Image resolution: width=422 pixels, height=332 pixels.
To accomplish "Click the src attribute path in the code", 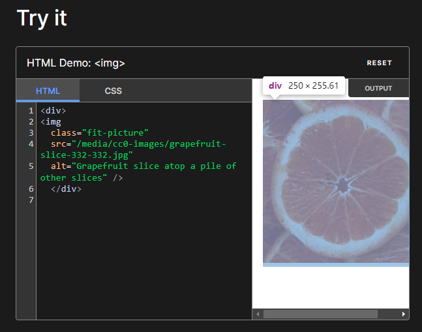I will (150, 144).
